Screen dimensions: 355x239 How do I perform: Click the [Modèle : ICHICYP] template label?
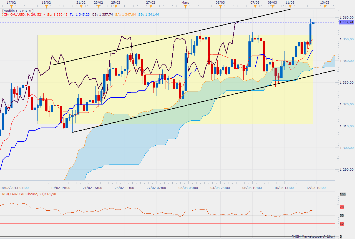tap(18, 11)
